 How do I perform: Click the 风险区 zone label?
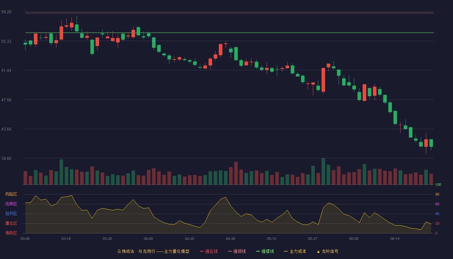[x=11, y=194]
